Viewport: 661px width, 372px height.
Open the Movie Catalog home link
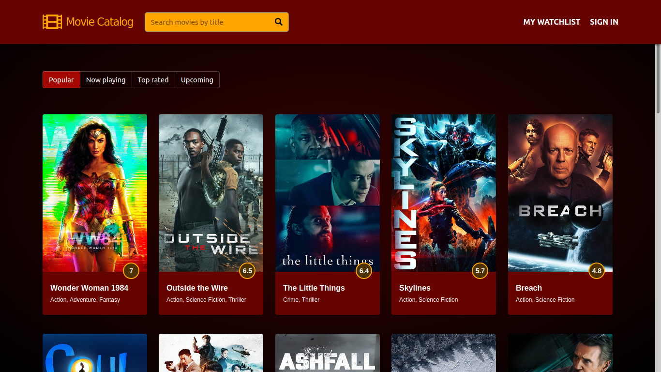click(88, 22)
